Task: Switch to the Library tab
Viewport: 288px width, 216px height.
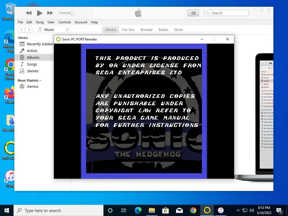Action: point(110,30)
